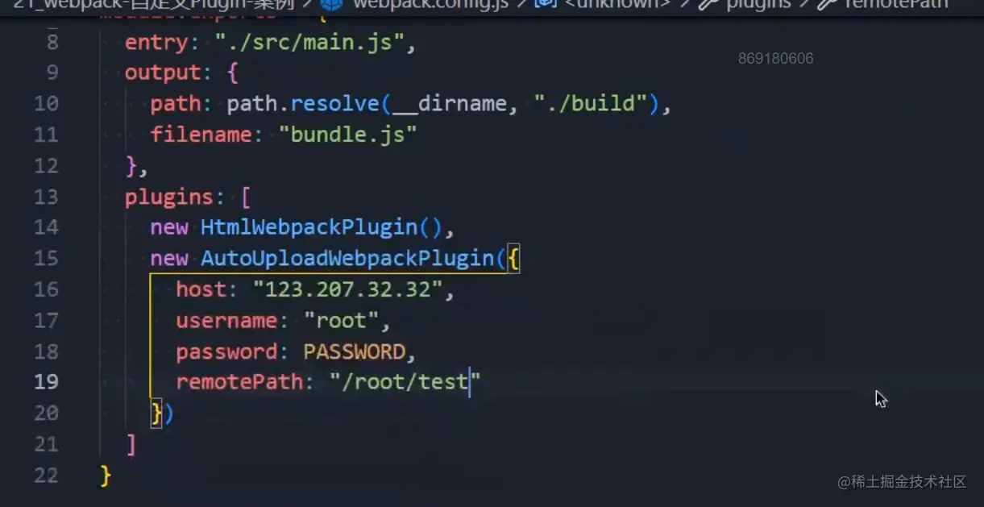Click line number 18 in the gutter
The image size is (984, 507).
(46, 351)
